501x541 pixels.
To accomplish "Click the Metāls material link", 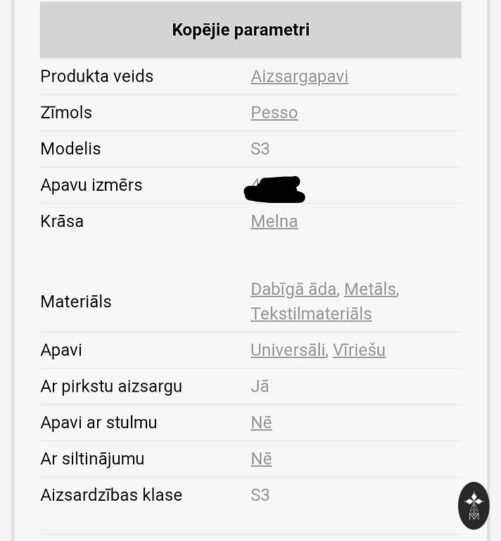I will click(x=369, y=289).
